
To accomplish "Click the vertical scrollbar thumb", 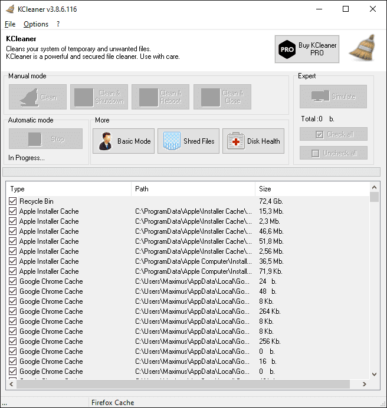I will (374, 197).
